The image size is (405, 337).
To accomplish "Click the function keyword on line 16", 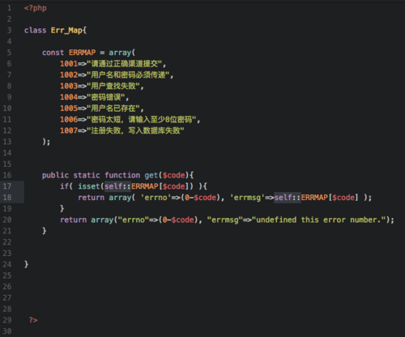I will click(x=122, y=175).
